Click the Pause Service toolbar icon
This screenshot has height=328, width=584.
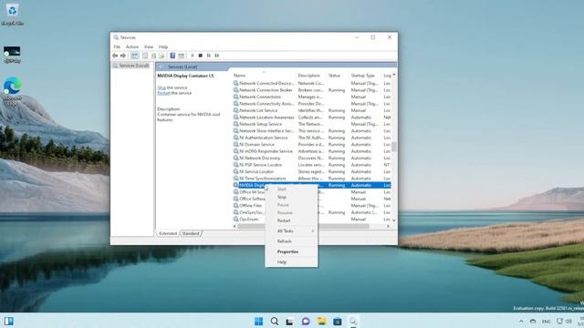pos(209,56)
